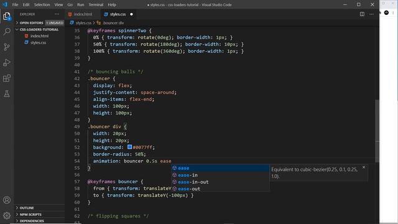The height and width of the screenshot is (224, 398).
Task: Open the Extensions view
Action: 7,78
